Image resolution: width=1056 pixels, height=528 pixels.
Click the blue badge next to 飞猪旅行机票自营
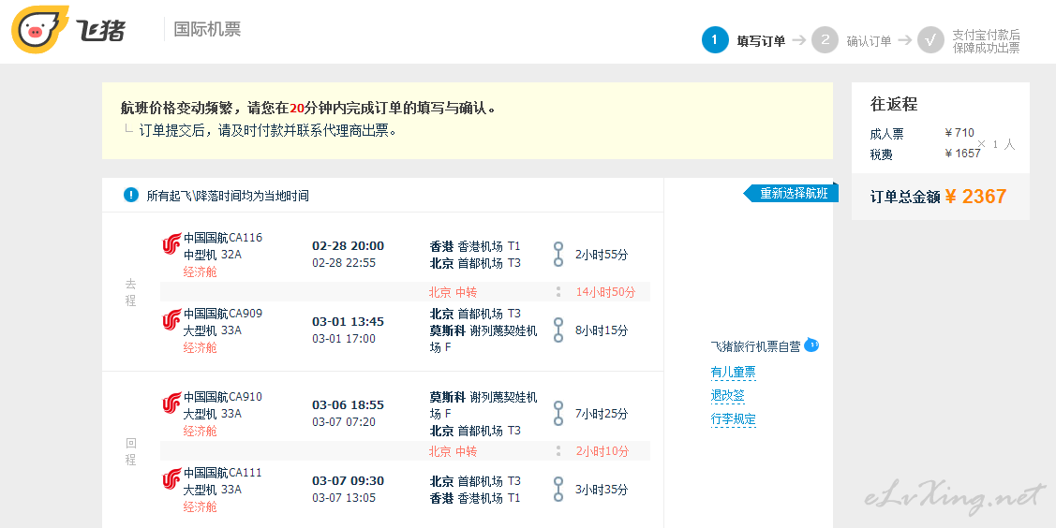[x=811, y=346]
